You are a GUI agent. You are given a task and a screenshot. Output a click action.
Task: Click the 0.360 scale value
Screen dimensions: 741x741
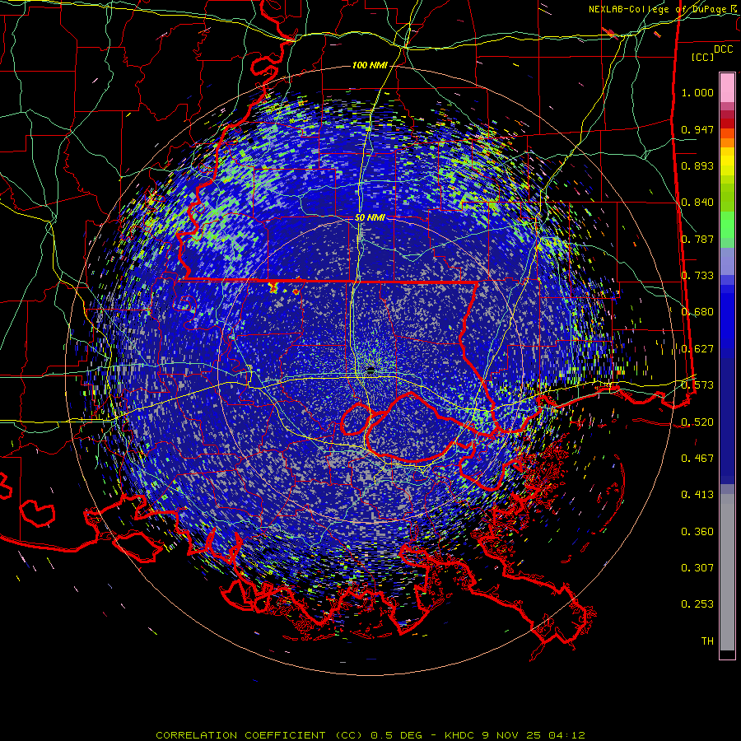point(697,532)
